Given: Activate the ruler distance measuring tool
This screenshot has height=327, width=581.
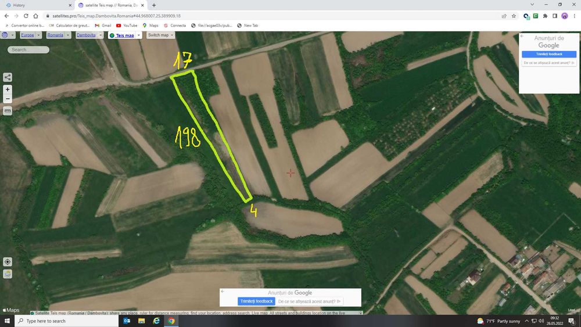Looking at the screenshot, I should (8, 111).
